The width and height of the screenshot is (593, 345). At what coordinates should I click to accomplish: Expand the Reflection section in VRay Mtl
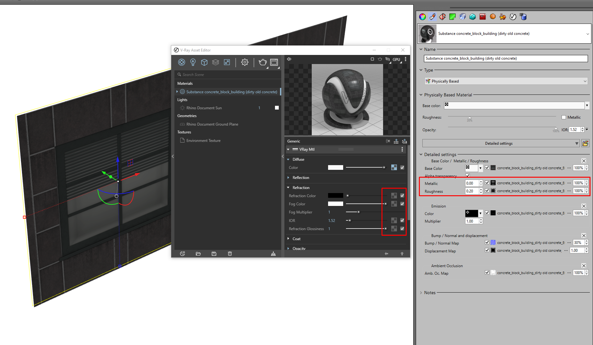click(288, 178)
